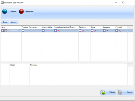
Task: Maximize the Extraction des dossiers window
Action: [x=123, y=3]
